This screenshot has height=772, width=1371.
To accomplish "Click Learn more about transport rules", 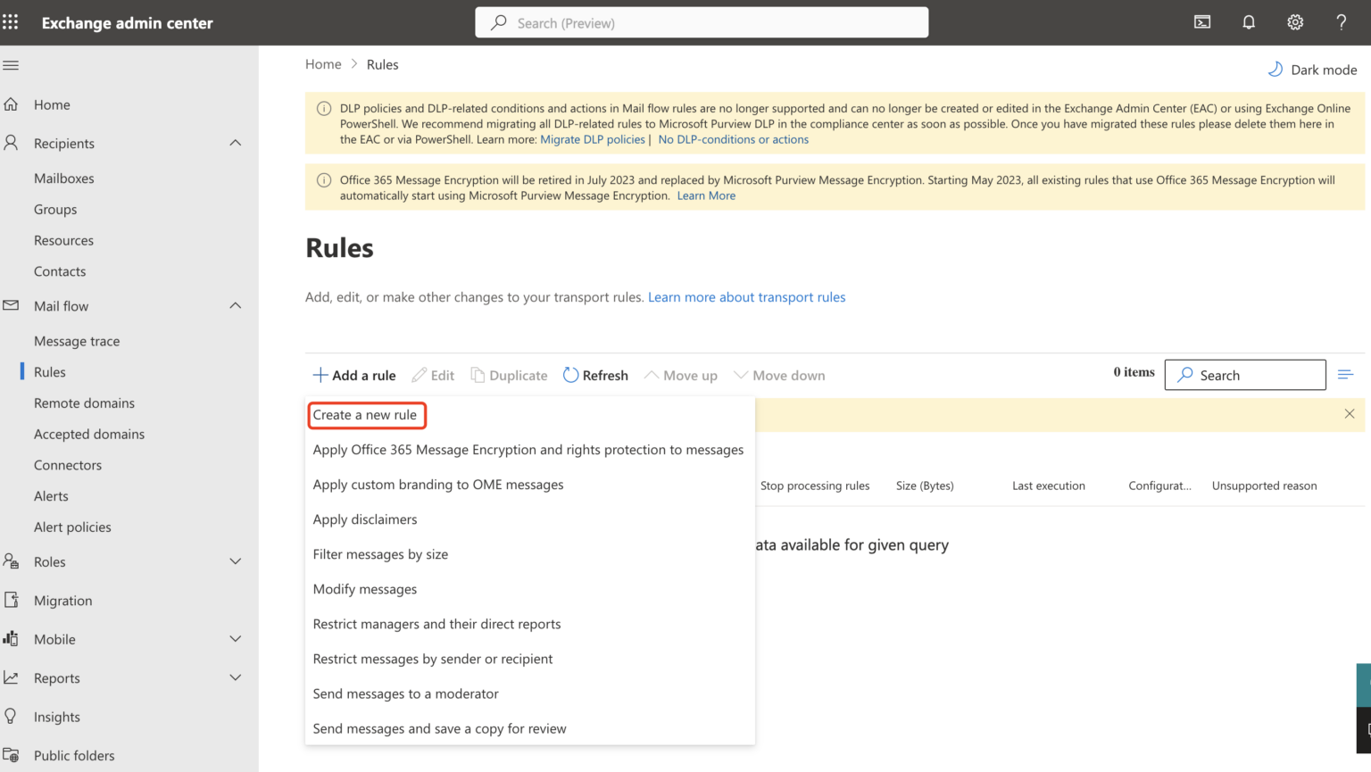I will point(746,296).
